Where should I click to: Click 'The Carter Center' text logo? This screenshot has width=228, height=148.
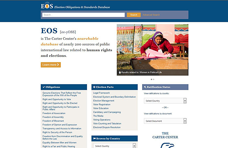pos(165,135)
